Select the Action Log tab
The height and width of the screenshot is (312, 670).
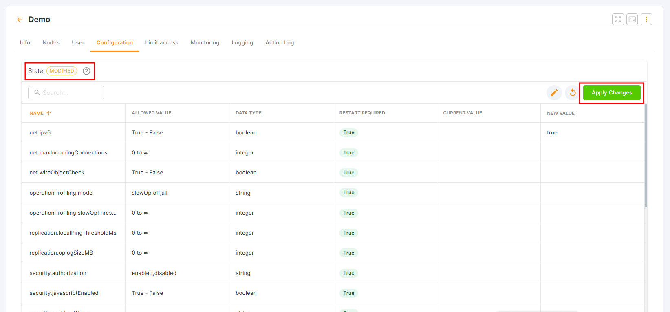[x=280, y=43]
